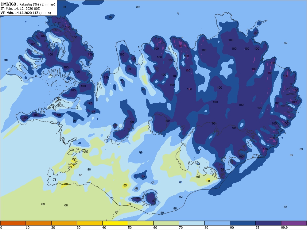Click the '98' humidity value on the map
307x230 pixels.
59,115
